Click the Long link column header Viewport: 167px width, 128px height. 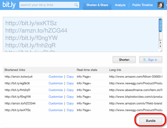point(115,70)
